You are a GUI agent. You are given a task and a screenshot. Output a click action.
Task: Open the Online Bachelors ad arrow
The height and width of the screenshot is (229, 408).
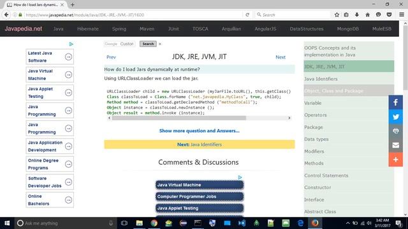click(68, 200)
